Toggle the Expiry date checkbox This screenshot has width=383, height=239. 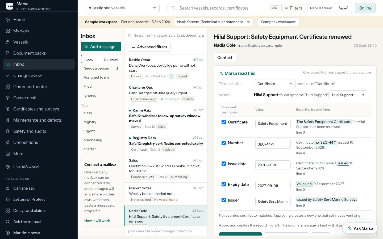click(224, 184)
